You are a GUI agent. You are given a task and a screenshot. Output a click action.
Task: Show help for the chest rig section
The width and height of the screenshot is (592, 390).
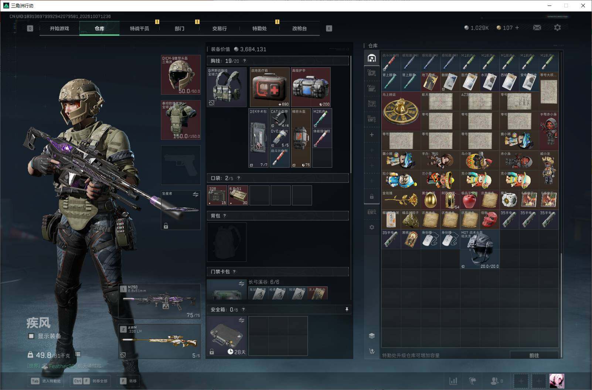pos(244,61)
